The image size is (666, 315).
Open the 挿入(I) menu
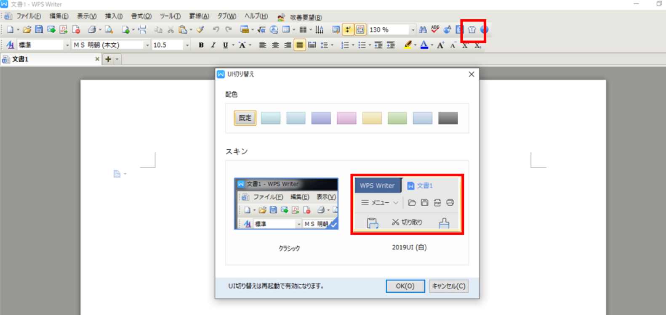[114, 16]
